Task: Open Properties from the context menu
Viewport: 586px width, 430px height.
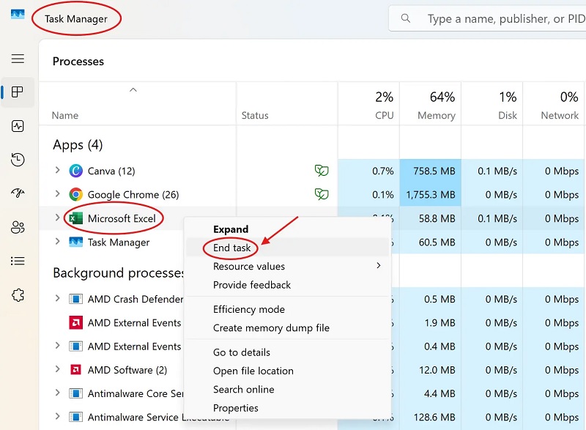Action: click(x=287, y=408)
